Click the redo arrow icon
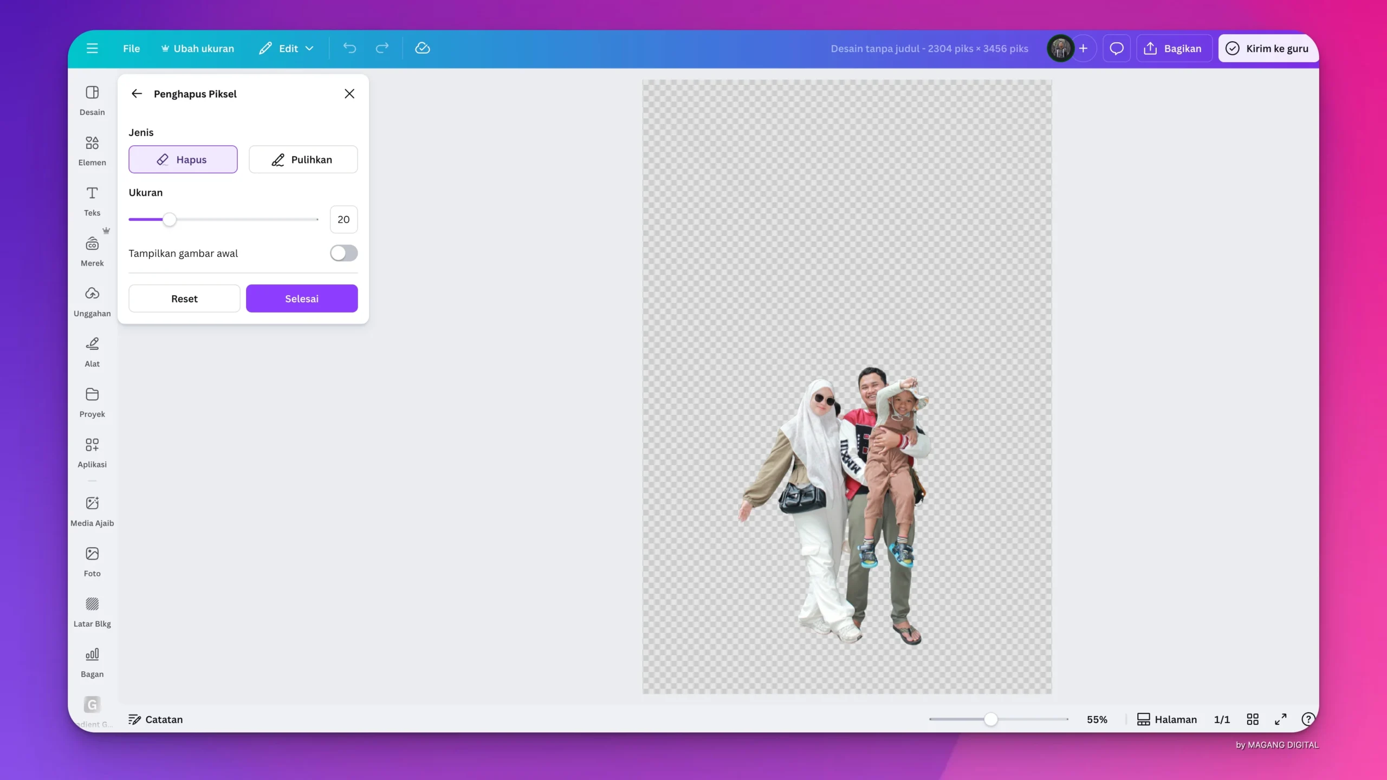Viewport: 1387px width, 780px height. point(382,48)
